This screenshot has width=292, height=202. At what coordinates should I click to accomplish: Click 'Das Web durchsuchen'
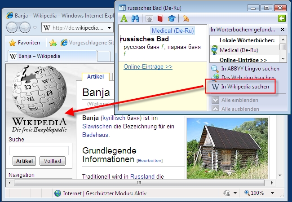(x=243, y=77)
